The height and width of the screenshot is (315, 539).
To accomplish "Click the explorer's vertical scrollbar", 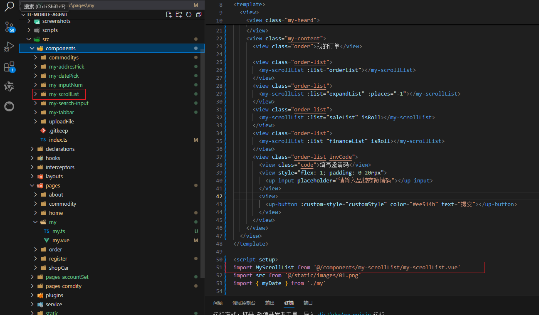I will point(203,163).
